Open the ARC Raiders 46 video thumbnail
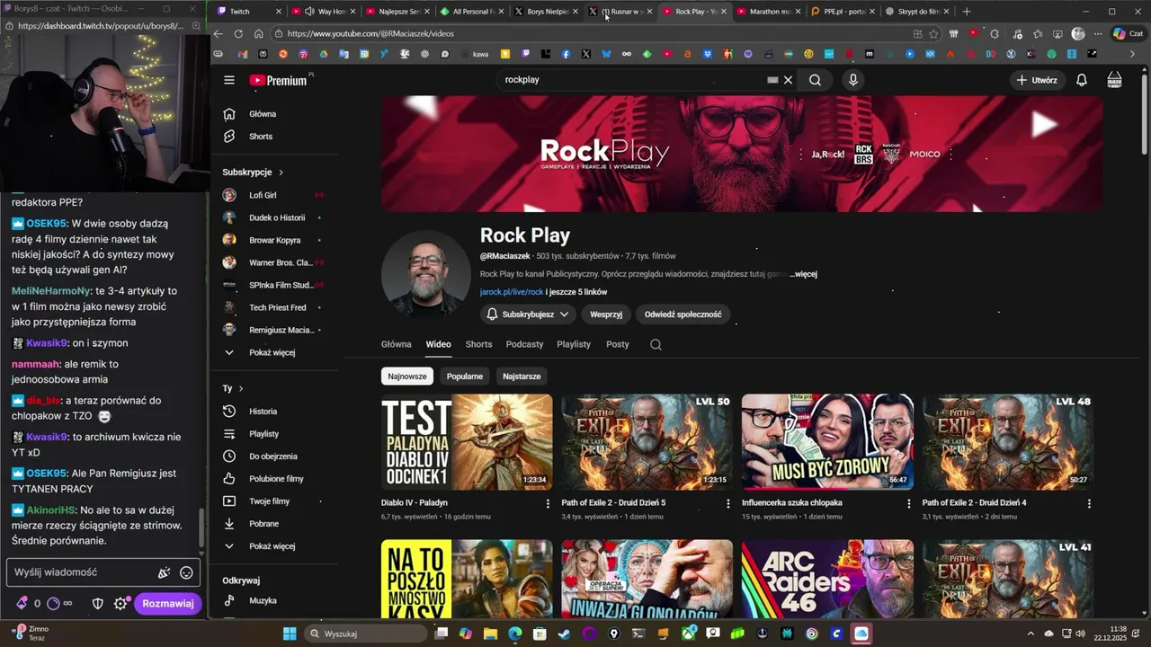 click(x=827, y=579)
